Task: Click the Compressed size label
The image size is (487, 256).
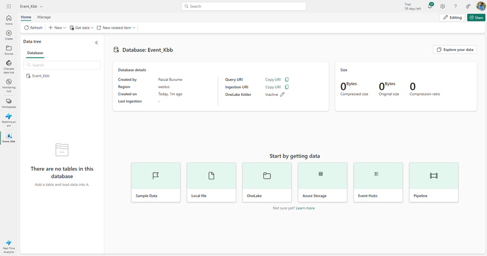Action: pyautogui.click(x=354, y=94)
